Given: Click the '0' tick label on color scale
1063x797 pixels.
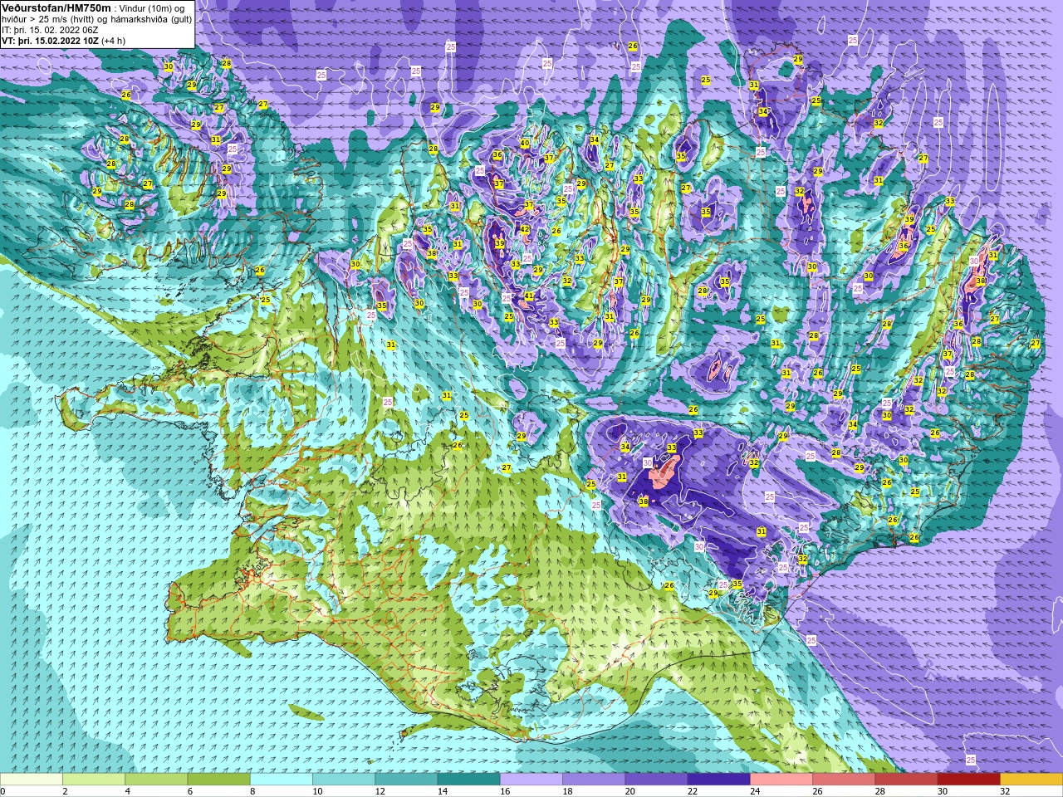Looking at the screenshot, I should point(2,791).
